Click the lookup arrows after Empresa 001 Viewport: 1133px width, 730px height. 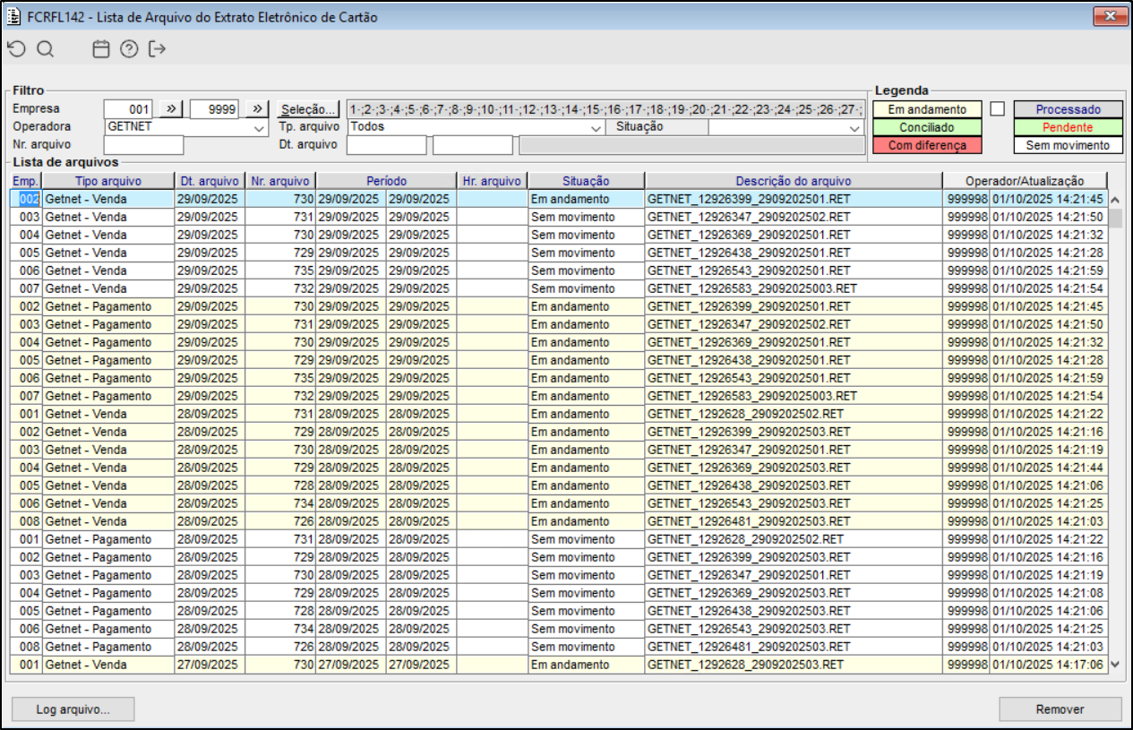click(x=170, y=109)
